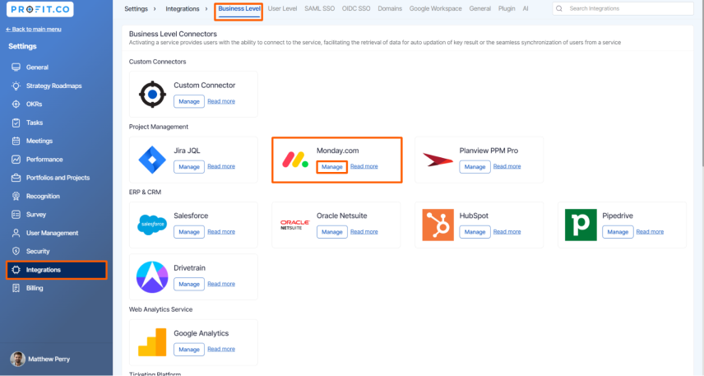
Task: Manage the HubSpot connector
Action: [x=475, y=232]
